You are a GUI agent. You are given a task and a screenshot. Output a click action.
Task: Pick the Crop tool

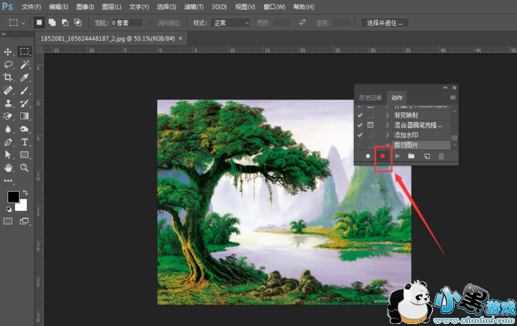[x=8, y=77]
